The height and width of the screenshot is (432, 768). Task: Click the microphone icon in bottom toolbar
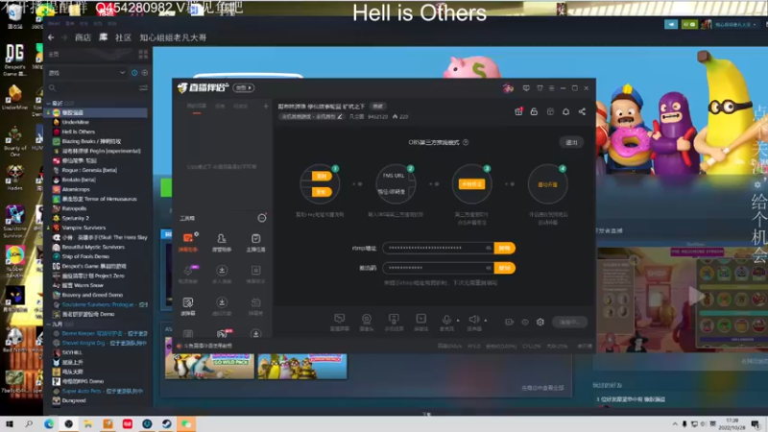click(446, 321)
